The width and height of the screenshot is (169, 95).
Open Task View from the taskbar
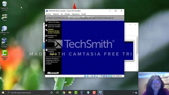pos(58,93)
